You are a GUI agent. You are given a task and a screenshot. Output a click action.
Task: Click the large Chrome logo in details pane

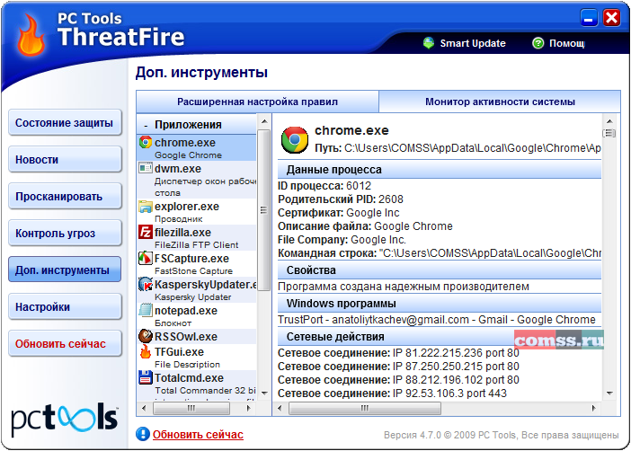click(295, 139)
